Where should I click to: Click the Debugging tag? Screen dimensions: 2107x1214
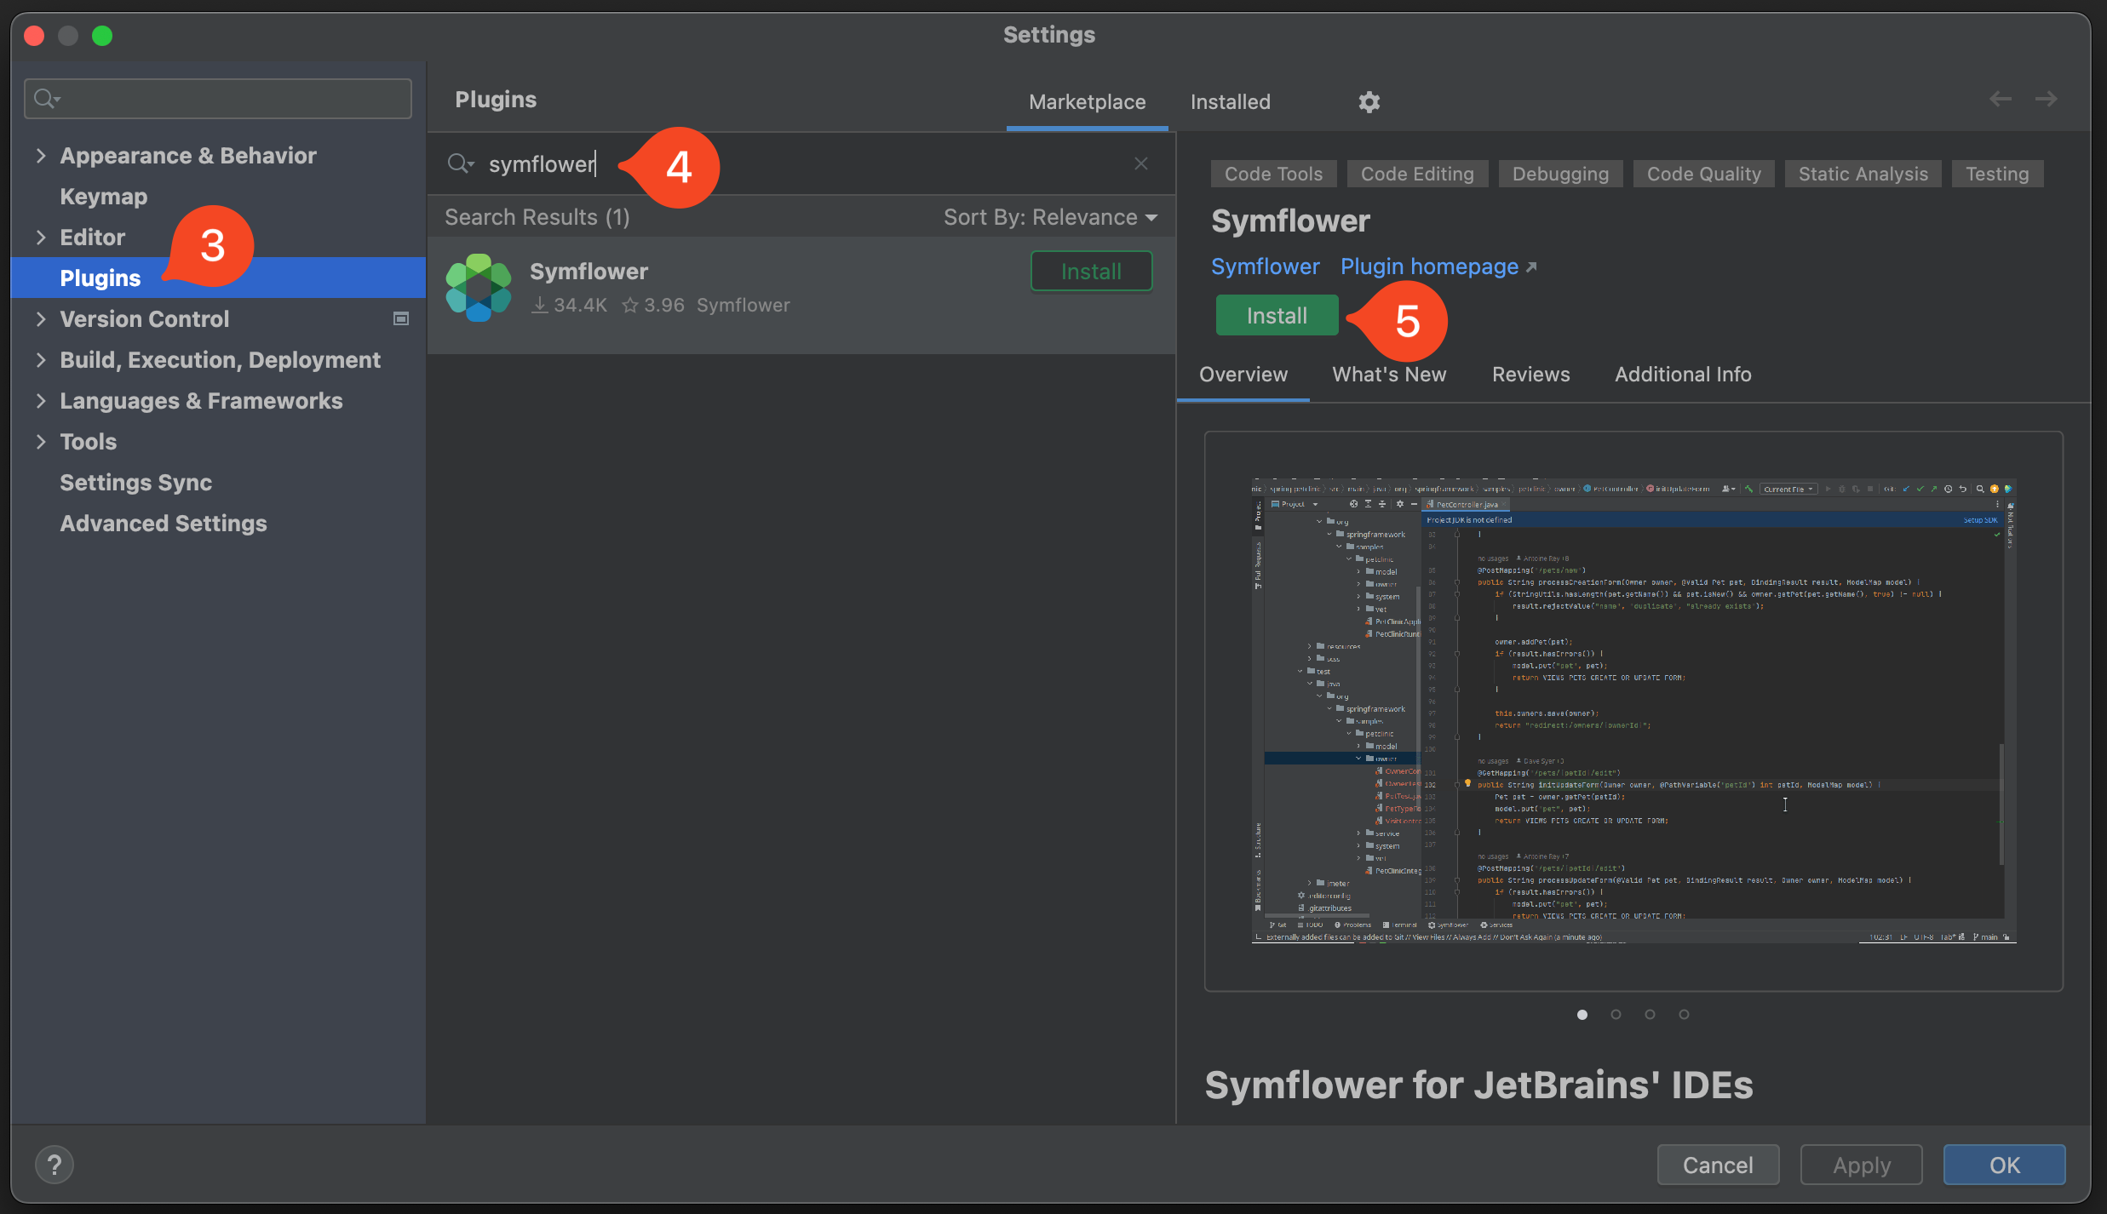(1560, 174)
